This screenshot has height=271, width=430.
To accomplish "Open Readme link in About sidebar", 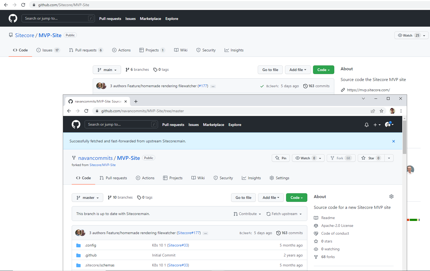I will pyautogui.click(x=328, y=218).
